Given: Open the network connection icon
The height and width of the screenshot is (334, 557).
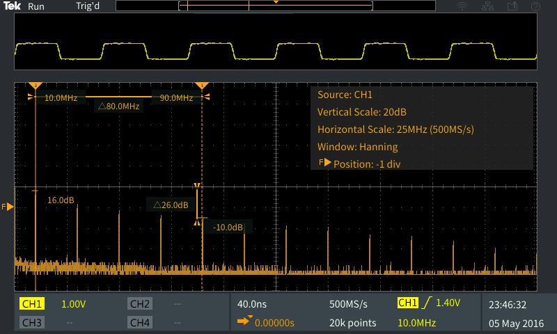Looking at the screenshot, I should [487, 6].
